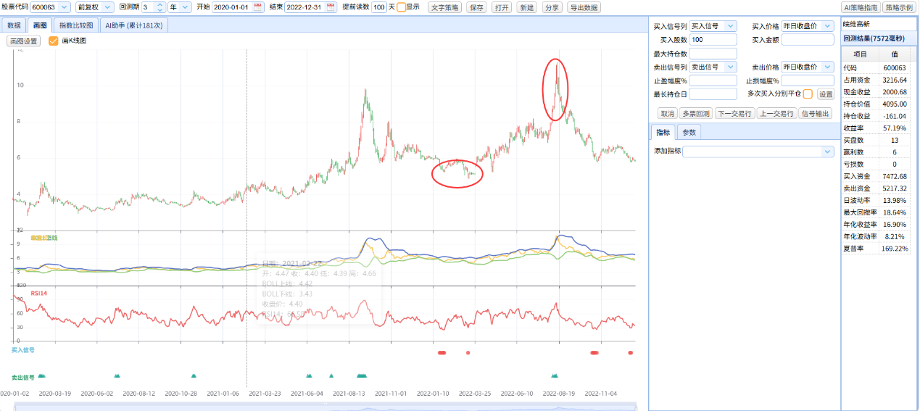
Task: Open the 指数比较图 tab
Action: pos(76,25)
